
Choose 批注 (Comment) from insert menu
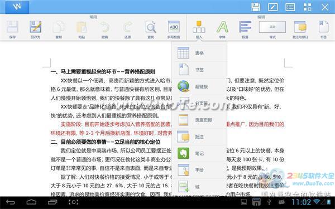199,137
